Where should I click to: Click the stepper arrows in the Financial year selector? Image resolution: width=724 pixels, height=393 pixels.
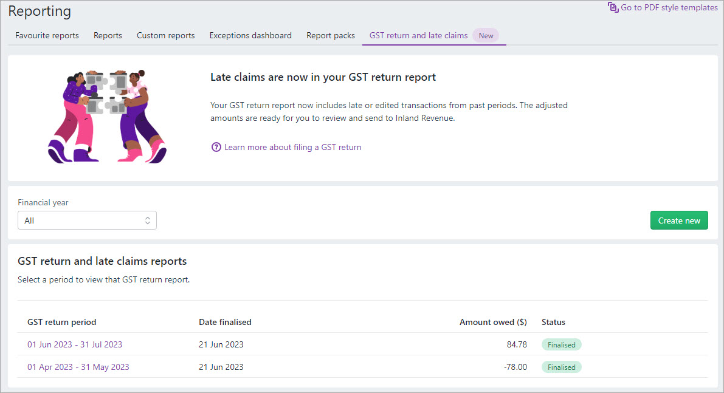click(x=148, y=220)
